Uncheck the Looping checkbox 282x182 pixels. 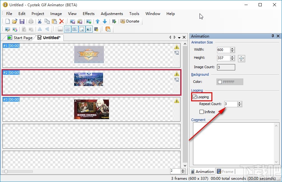coord(195,97)
